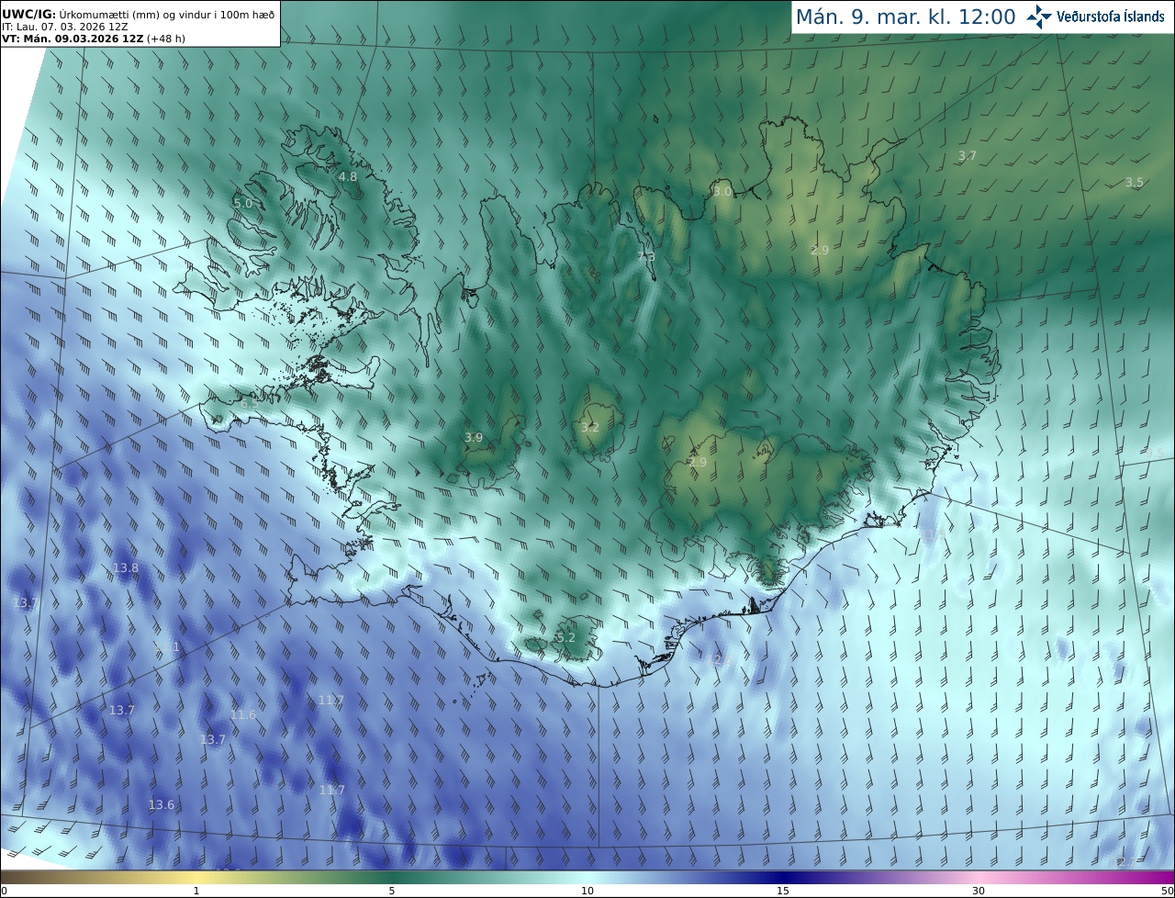The width and height of the screenshot is (1175, 898).
Task: Click the 'VT: Mán. 09.03.2026 12Z (+48 h)' line
Action: tap(94, 39)
